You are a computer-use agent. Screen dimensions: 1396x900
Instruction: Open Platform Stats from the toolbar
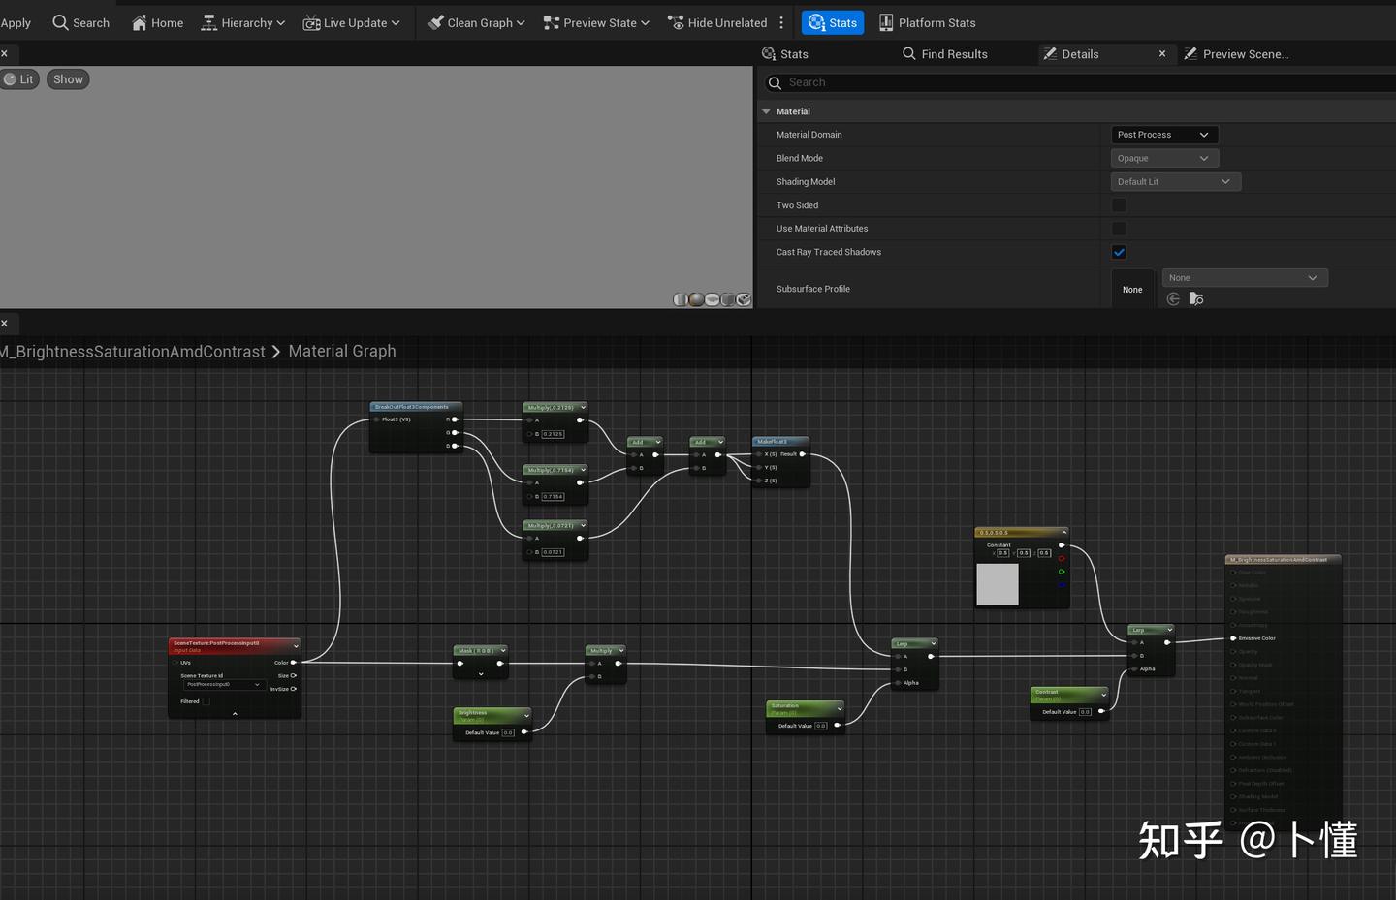point(926,22)
